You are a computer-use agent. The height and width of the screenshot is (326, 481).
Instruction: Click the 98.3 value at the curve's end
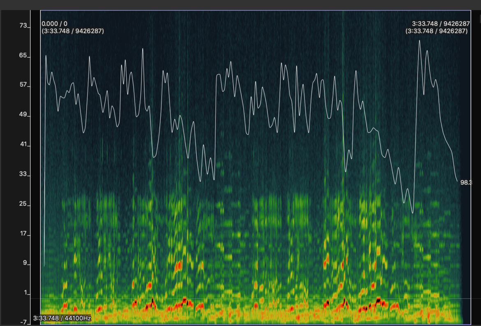[466, 182]
